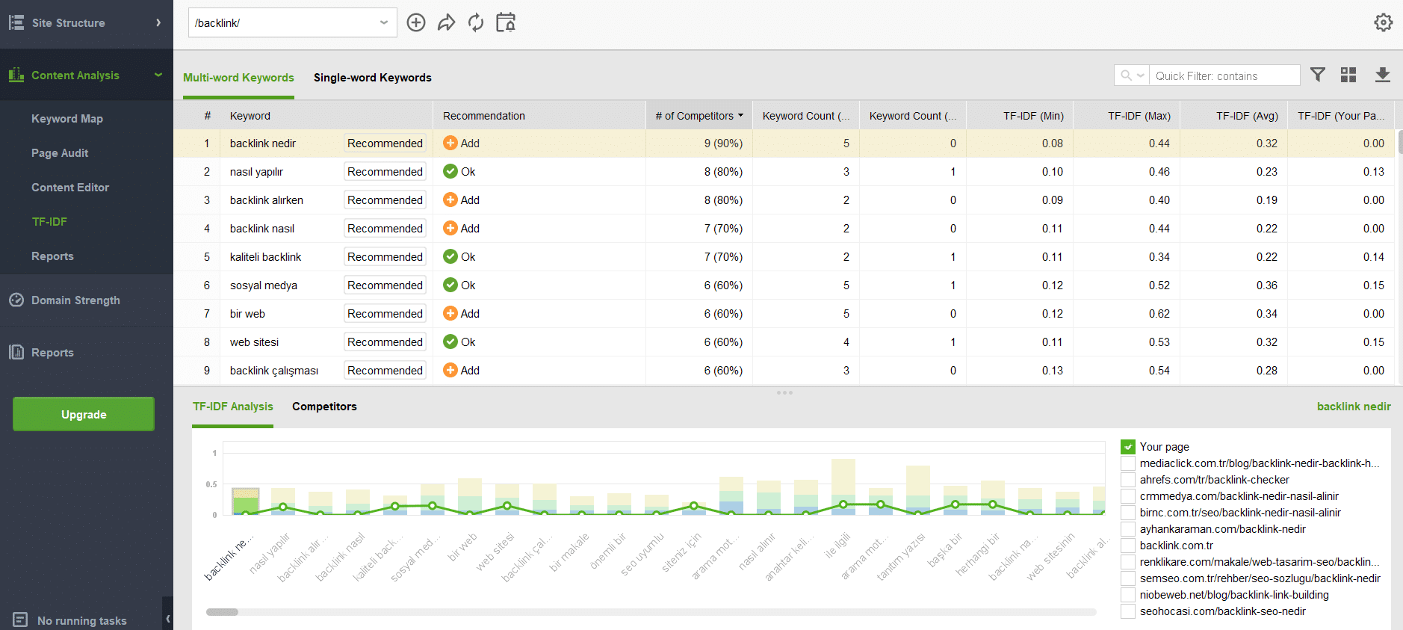Click the filter funnel icon
Image resolution: width=1403 pixels, height=630 pixels.
click(1318, 74)
